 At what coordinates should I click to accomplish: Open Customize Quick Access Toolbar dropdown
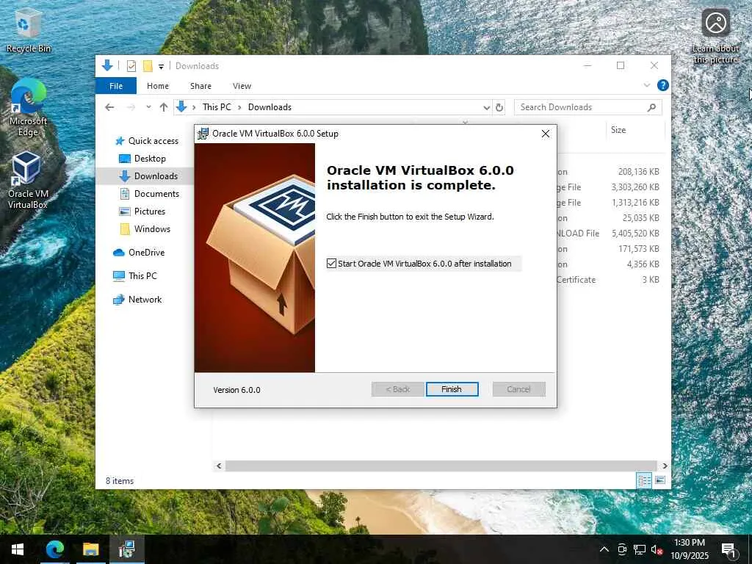tap(161, 67)
